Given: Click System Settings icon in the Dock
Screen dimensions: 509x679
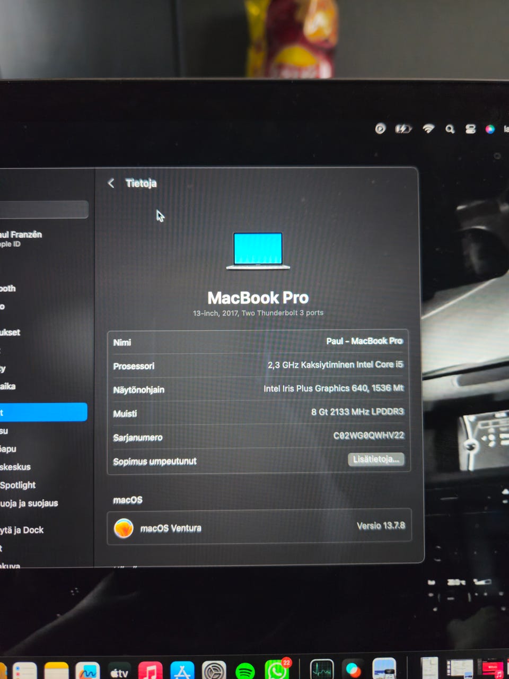Looking at the screenshot, I should pyautogui.click(x=214, y=671).
